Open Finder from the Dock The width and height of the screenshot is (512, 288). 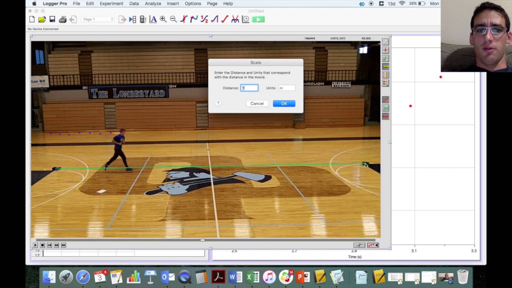(x=49, y=277)
